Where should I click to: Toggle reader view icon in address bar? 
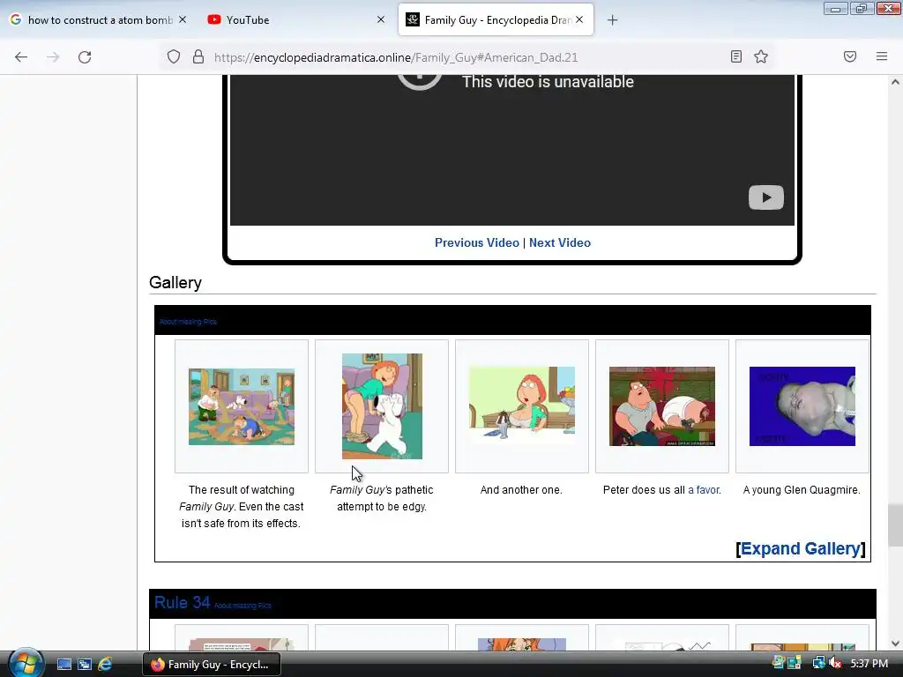pyautogui.click(x=736, y=56)
